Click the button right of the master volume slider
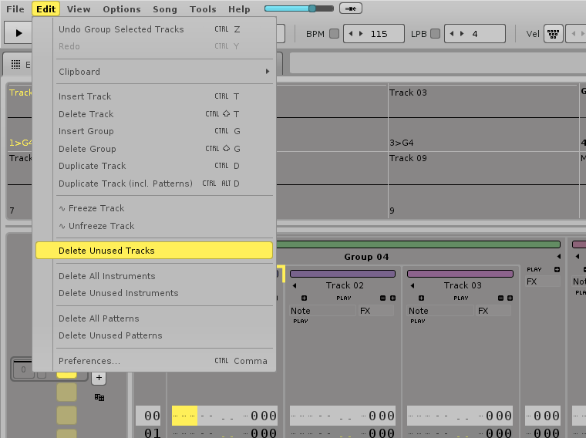 point(351,8)
